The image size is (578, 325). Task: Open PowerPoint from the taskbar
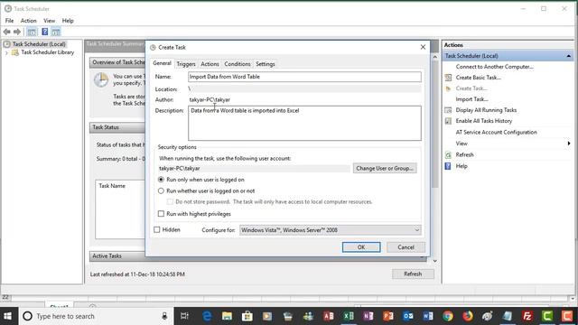click(x=387, y=316)
